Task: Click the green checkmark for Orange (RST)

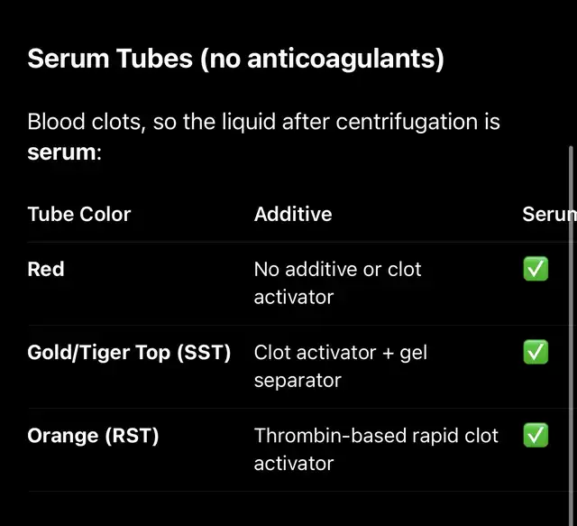Action: pos(536,435)
